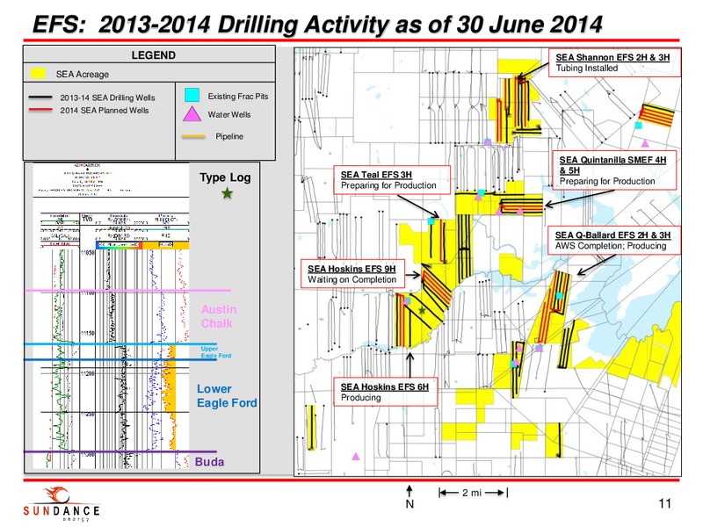Click the cyan Existing Frac Pits legend square
Screen dimensions: 703x527
(x=192, y=95)
